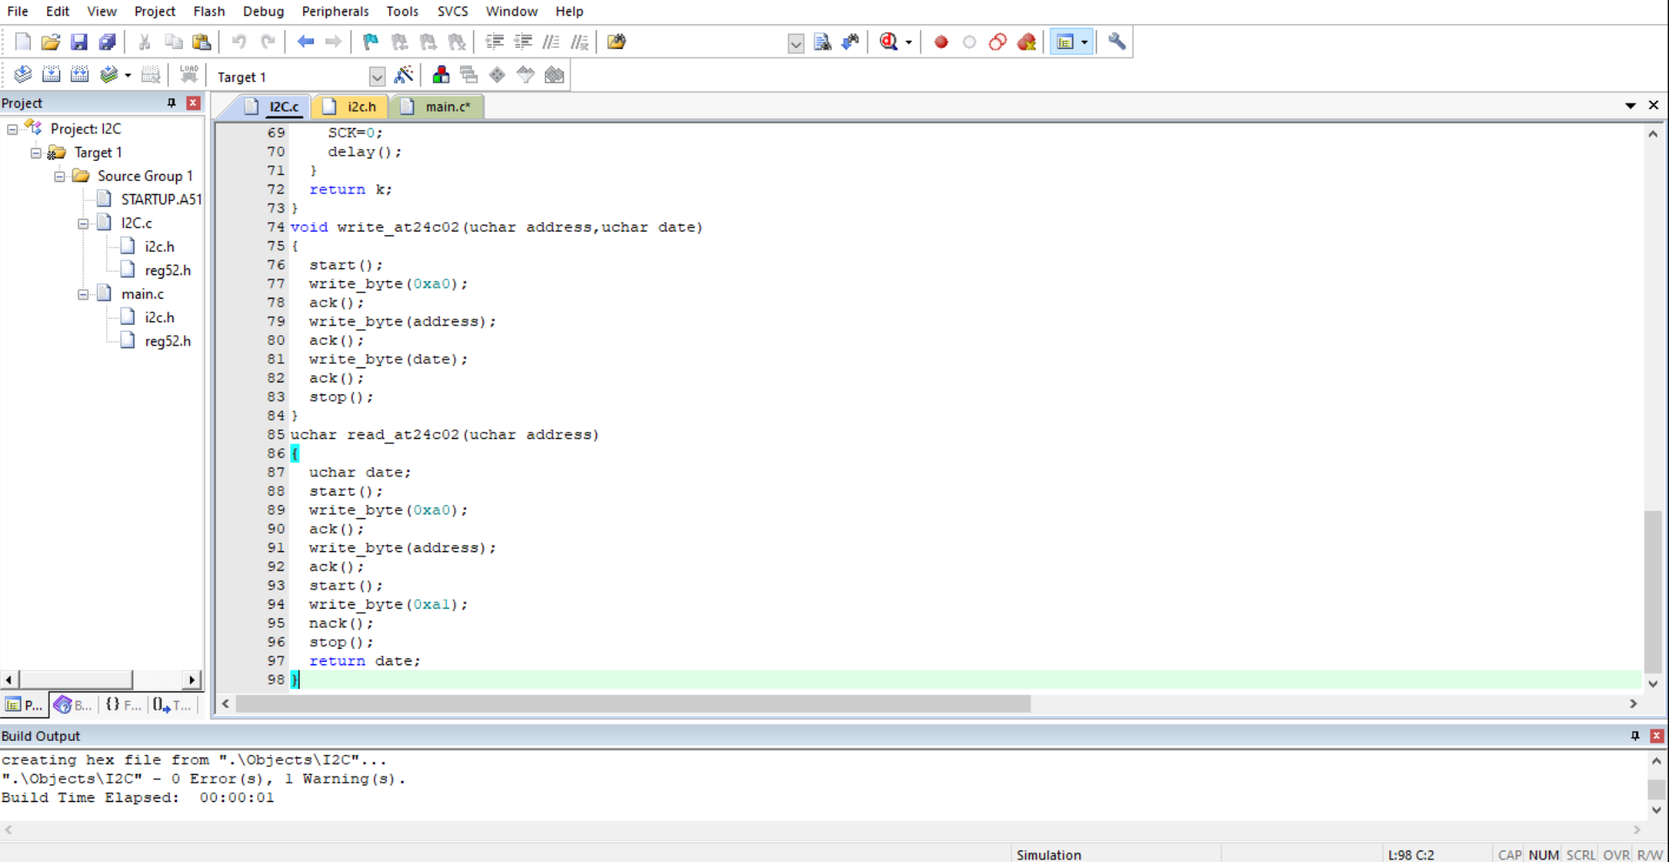This screenshot has width=1669, height=862.
Task: Rebuild all target files
Action: [x=79, y=75]
